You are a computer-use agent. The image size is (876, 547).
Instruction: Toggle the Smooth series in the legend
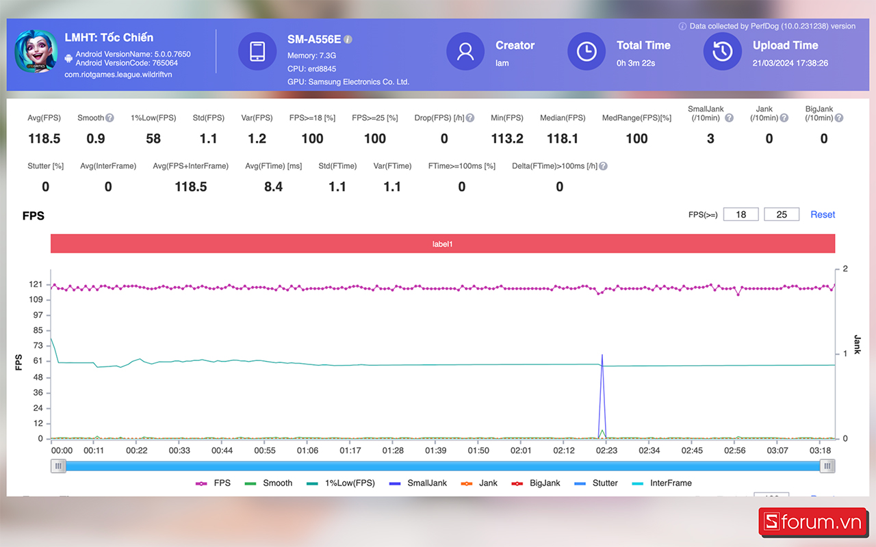point(268,483)
